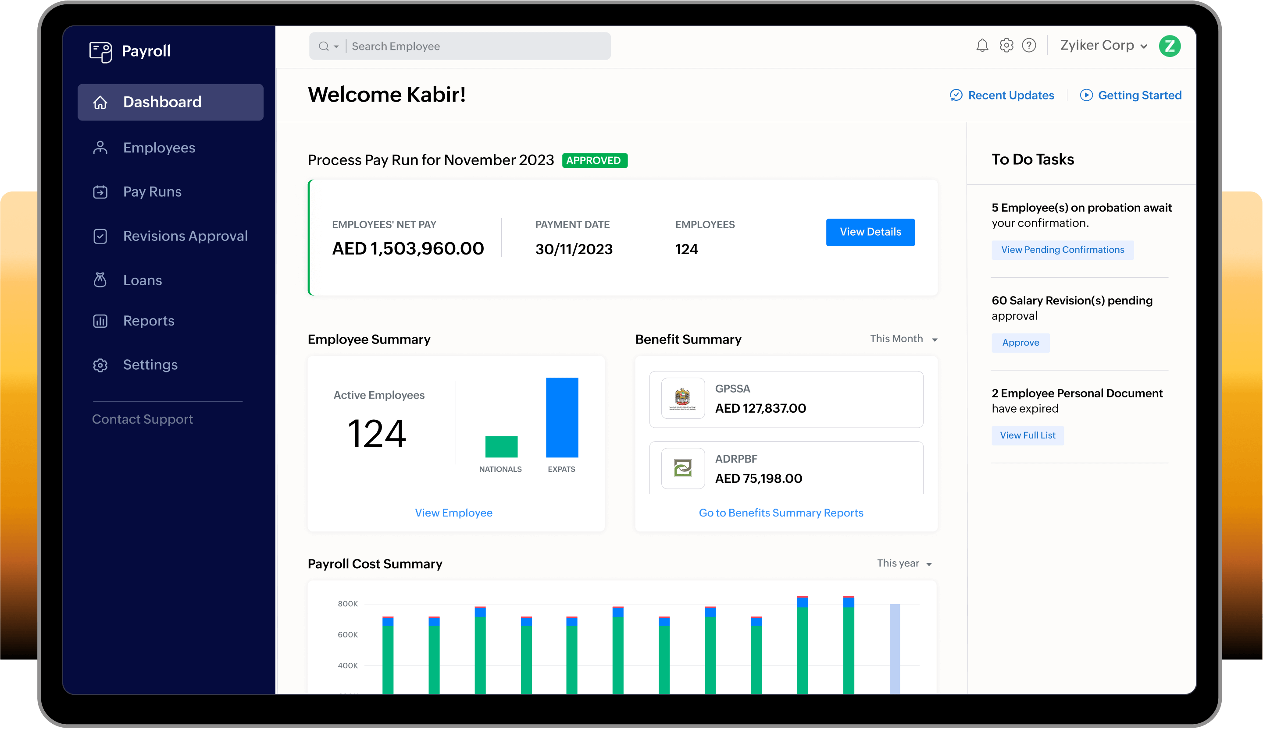Open help via the question mark icon
The width and height of the screenshot is (1263, 729).
[x=1030, y=45]
